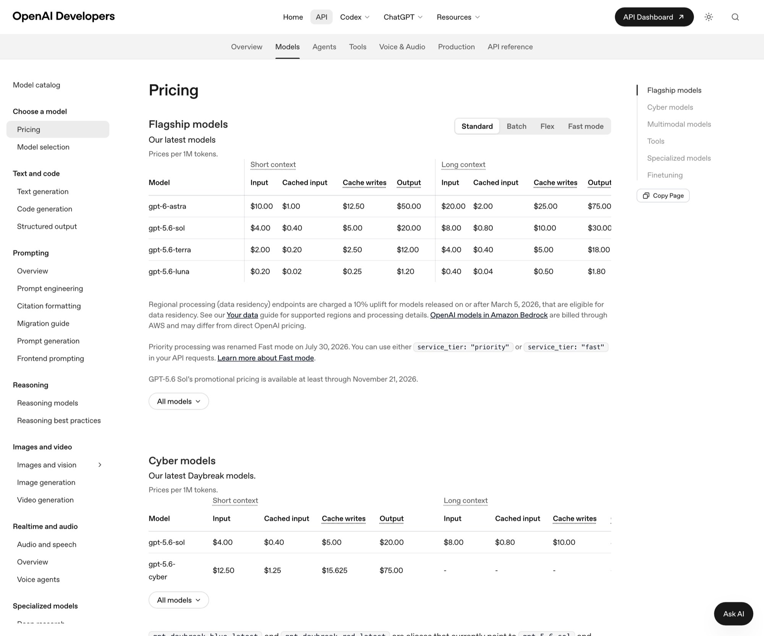This screenshot has width=764, height=636.
Task: Open Learn more about Fast mode link
Action: pos(265,358)
